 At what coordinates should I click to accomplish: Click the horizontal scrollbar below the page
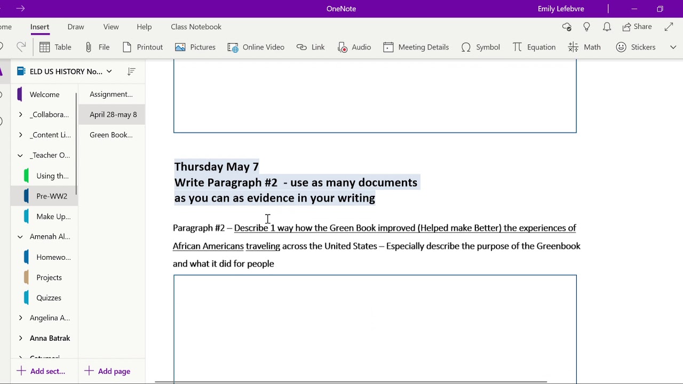point(351,382)
